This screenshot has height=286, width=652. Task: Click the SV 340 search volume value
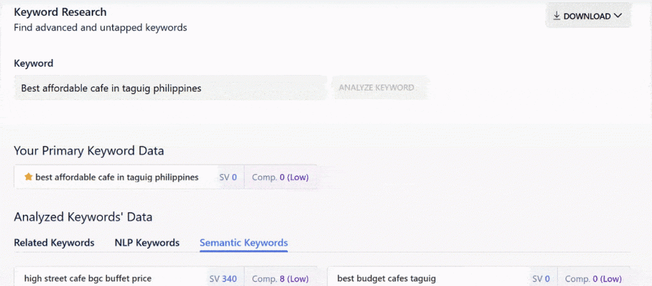point(222,278)
